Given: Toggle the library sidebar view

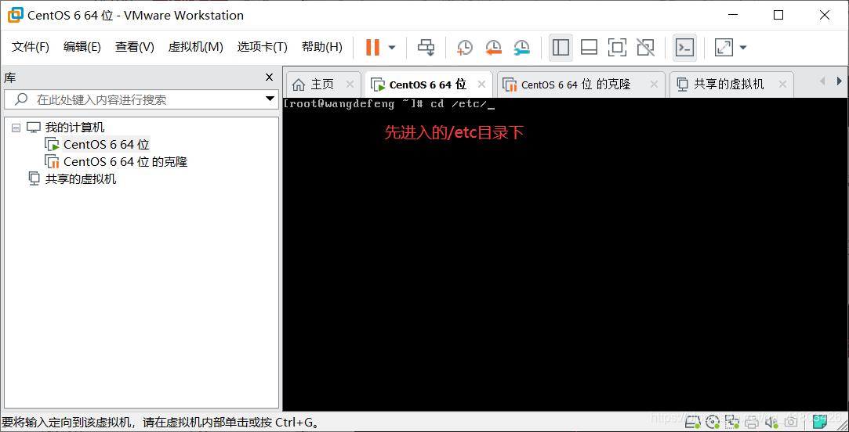Looking at the screenshot, I should click(561, 48).
